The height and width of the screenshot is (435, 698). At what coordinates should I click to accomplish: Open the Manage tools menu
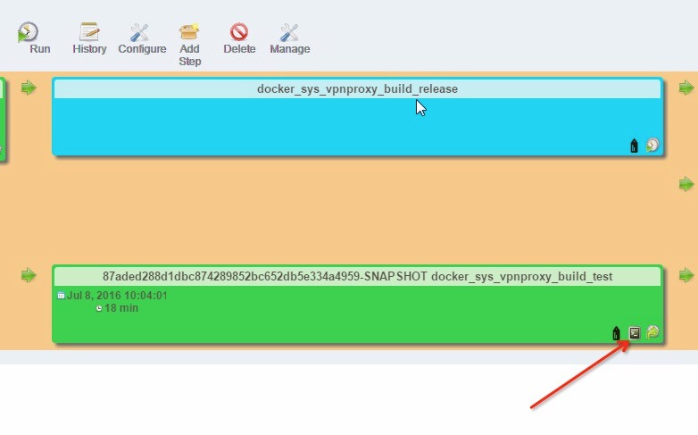(289, 33)
